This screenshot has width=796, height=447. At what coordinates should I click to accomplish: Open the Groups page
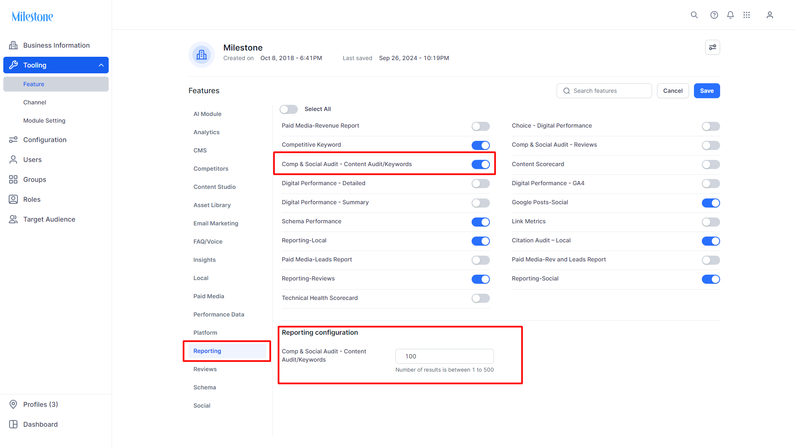(x=56, y=179)
